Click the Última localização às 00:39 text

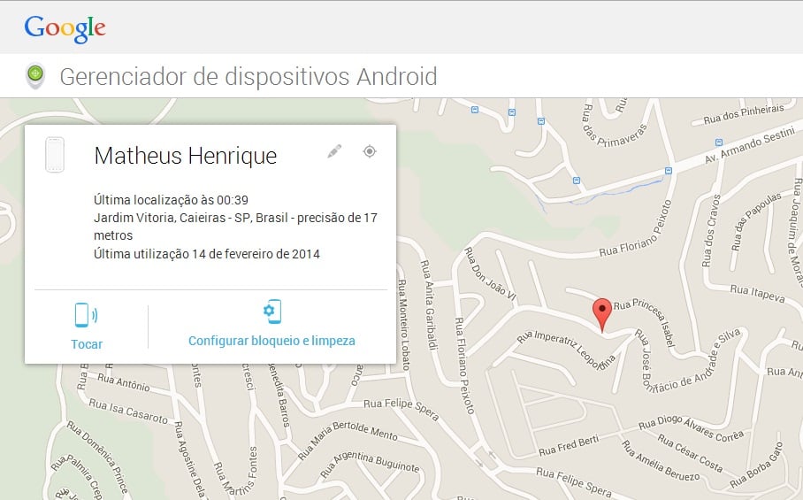[171, 200]
